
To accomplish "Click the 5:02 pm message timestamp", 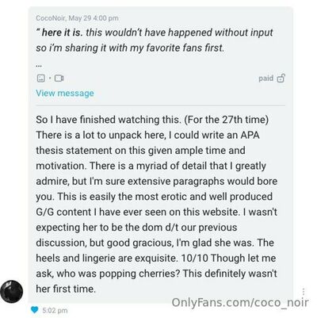I will tap(55, 310).
